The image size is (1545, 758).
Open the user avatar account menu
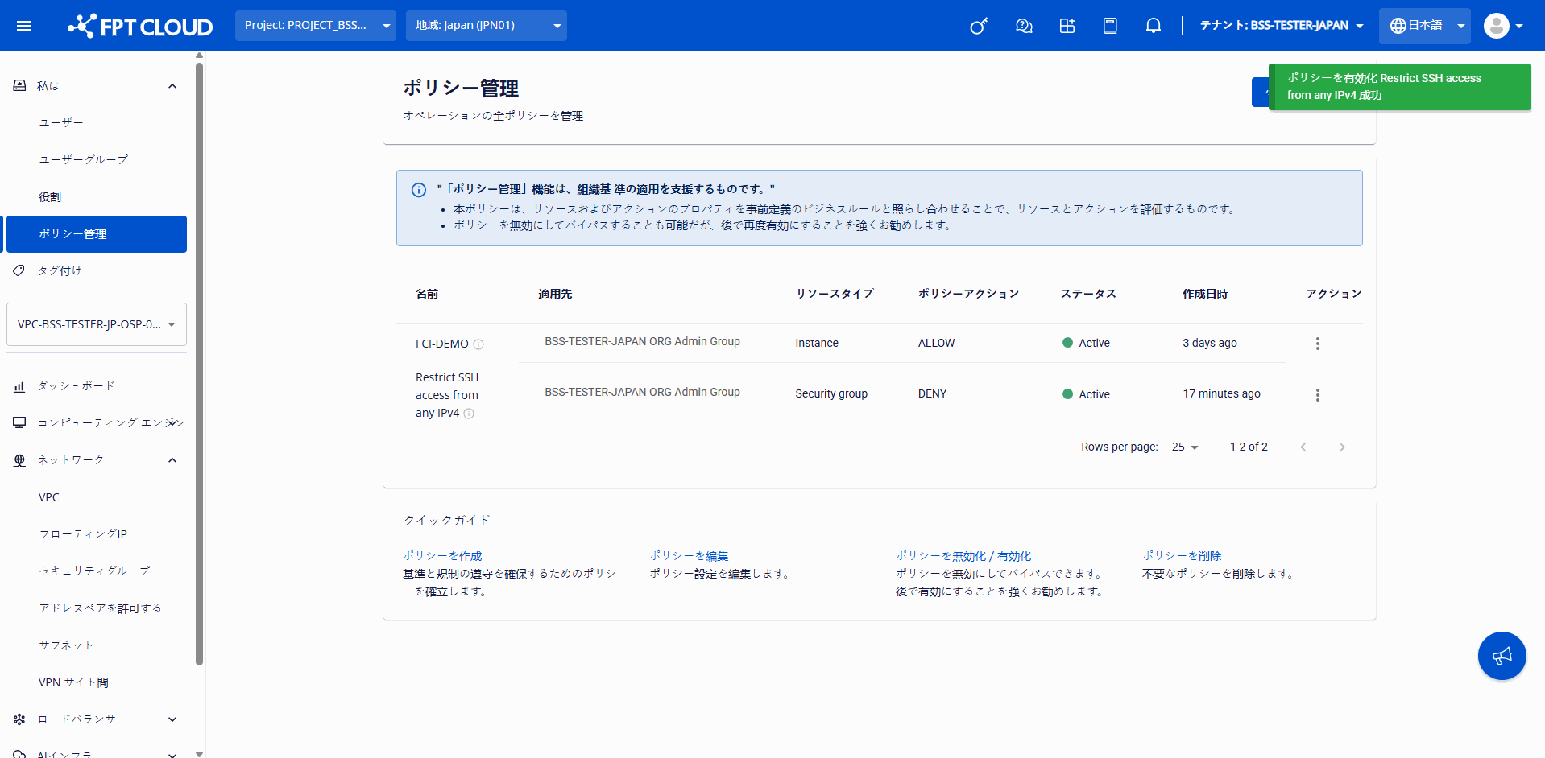tap(1503, 26)
